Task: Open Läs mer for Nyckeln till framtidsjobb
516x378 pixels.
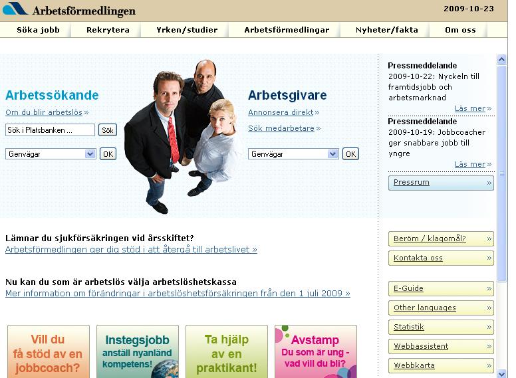Action: pos(473,108)
